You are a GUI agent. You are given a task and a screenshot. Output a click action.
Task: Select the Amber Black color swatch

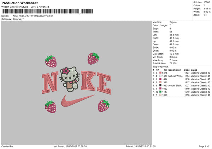point(160,85)
